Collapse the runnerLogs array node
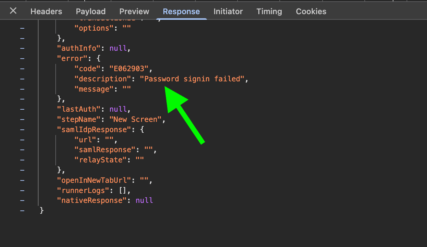427x247 pixels. (x=22, y=190)
